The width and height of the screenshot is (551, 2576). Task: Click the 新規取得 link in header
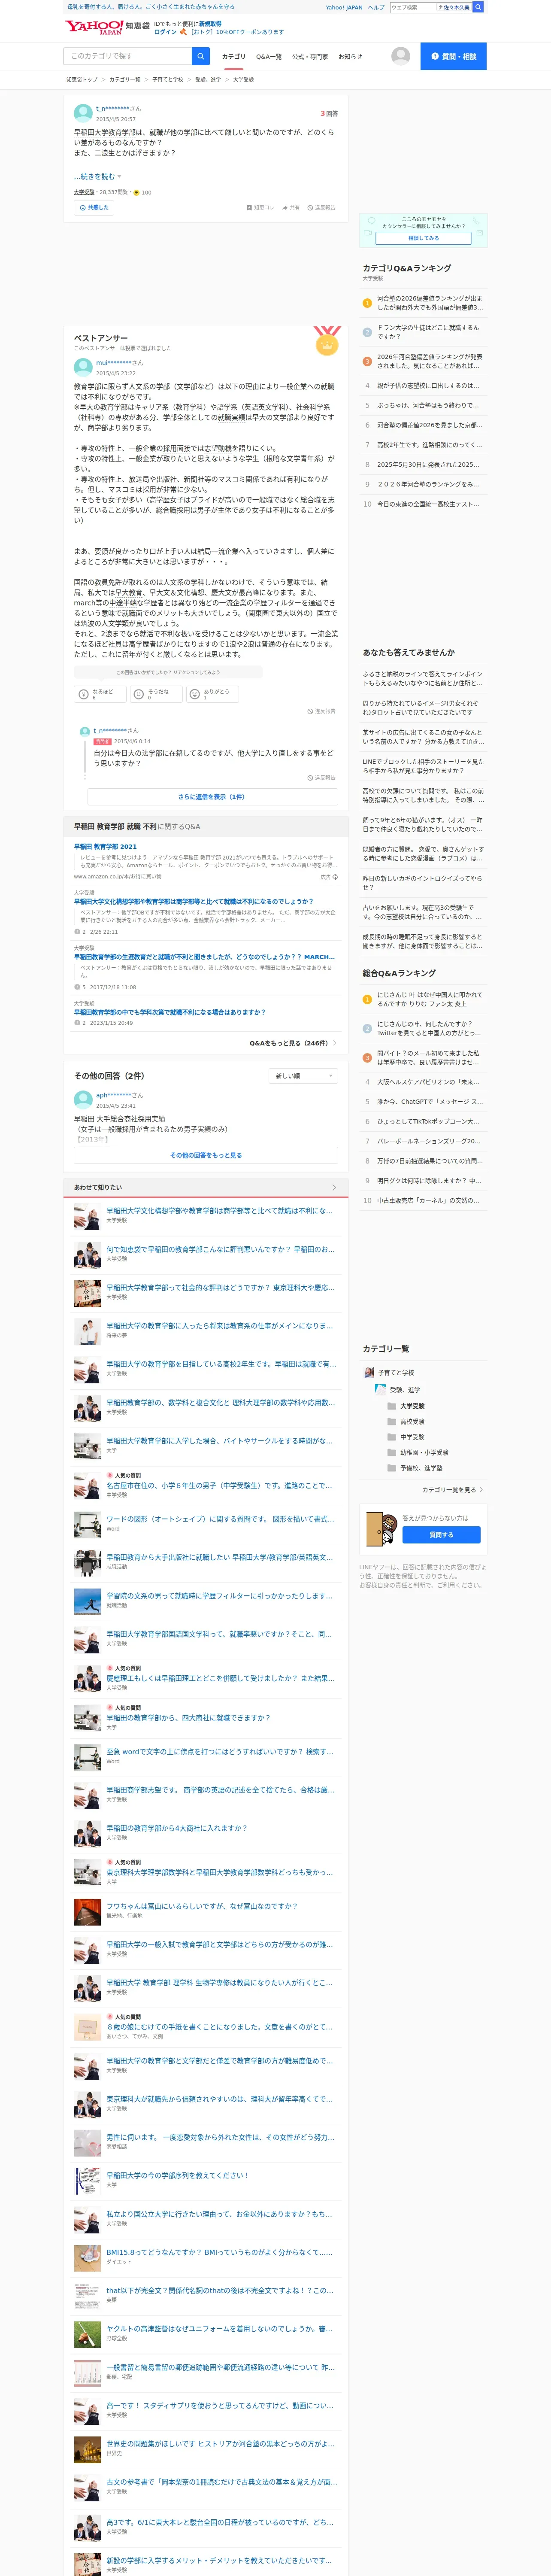[210, 23]
